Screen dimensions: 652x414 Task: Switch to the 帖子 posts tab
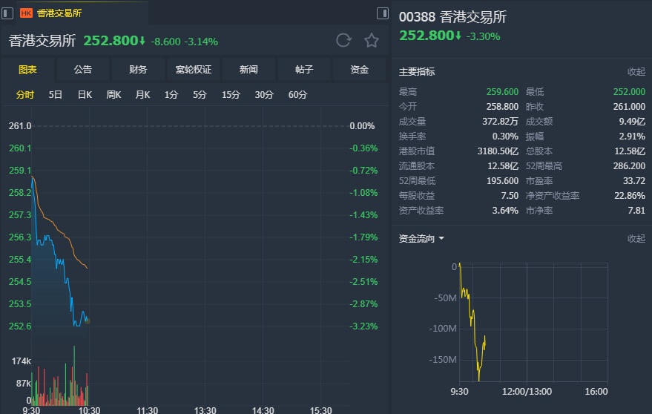[x=304, y=70]
